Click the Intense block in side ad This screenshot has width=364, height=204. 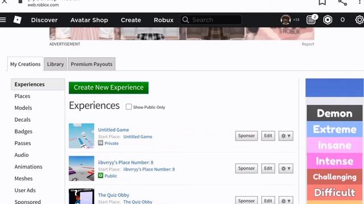[x=334, y=161]
